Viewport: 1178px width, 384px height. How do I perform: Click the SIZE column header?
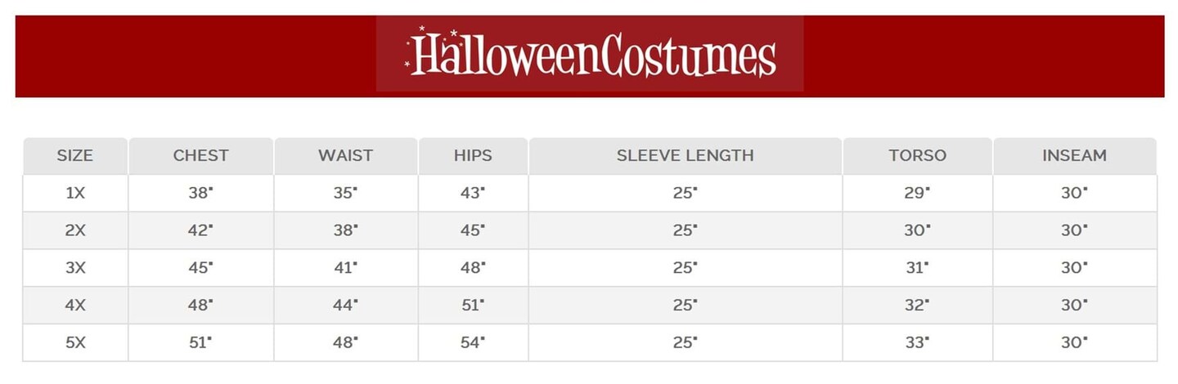(74, 155)
